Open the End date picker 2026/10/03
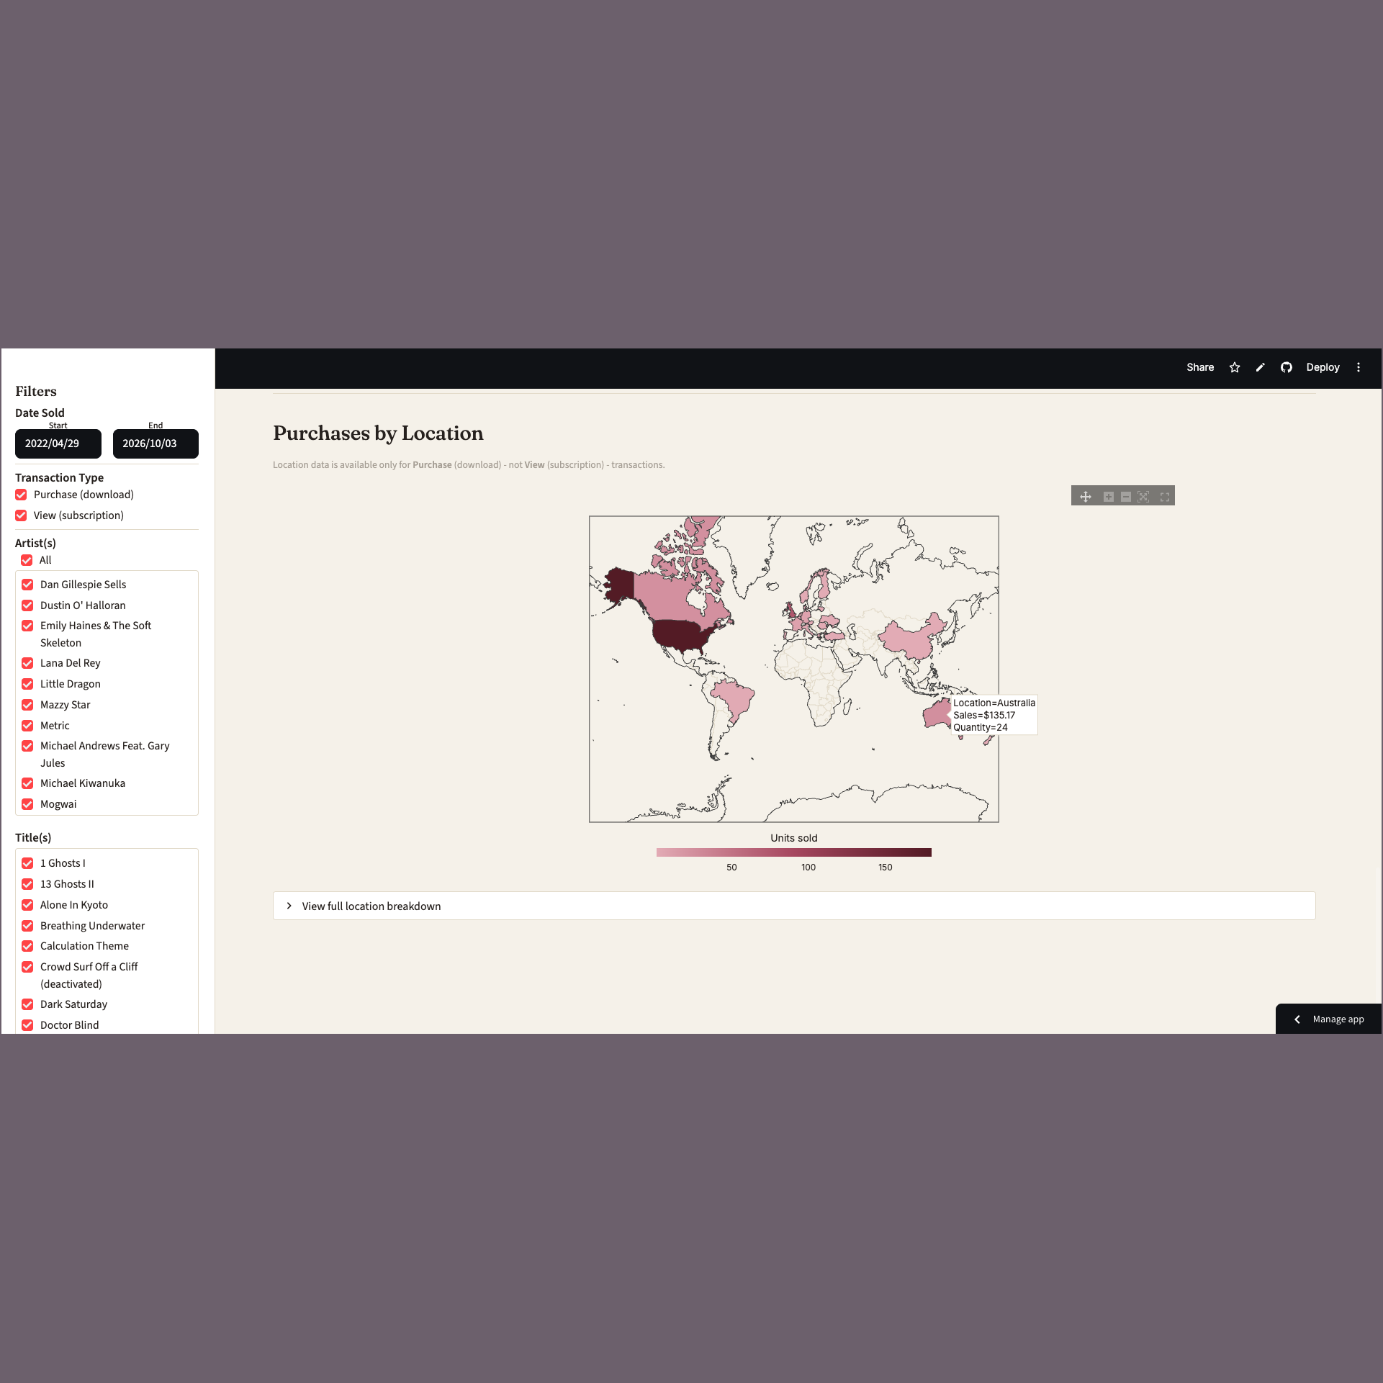Screen dimensions: 1383x1383 (156, 443)
